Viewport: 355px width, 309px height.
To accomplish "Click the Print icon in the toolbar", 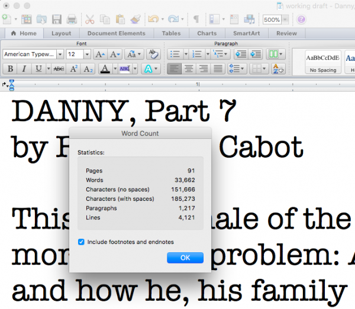I will (x=72, y=19).
